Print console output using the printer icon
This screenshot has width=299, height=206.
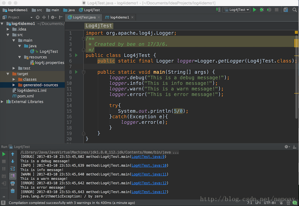click(x=13, y=184)
